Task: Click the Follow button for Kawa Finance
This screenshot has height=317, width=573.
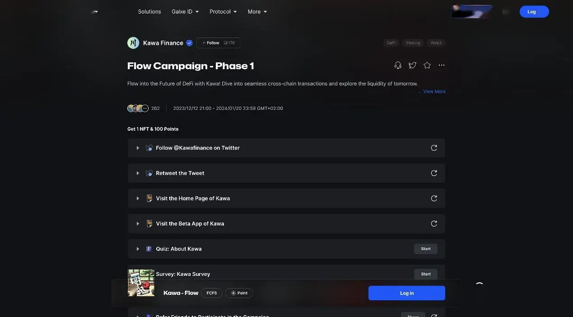Action: tap(211, 43)
